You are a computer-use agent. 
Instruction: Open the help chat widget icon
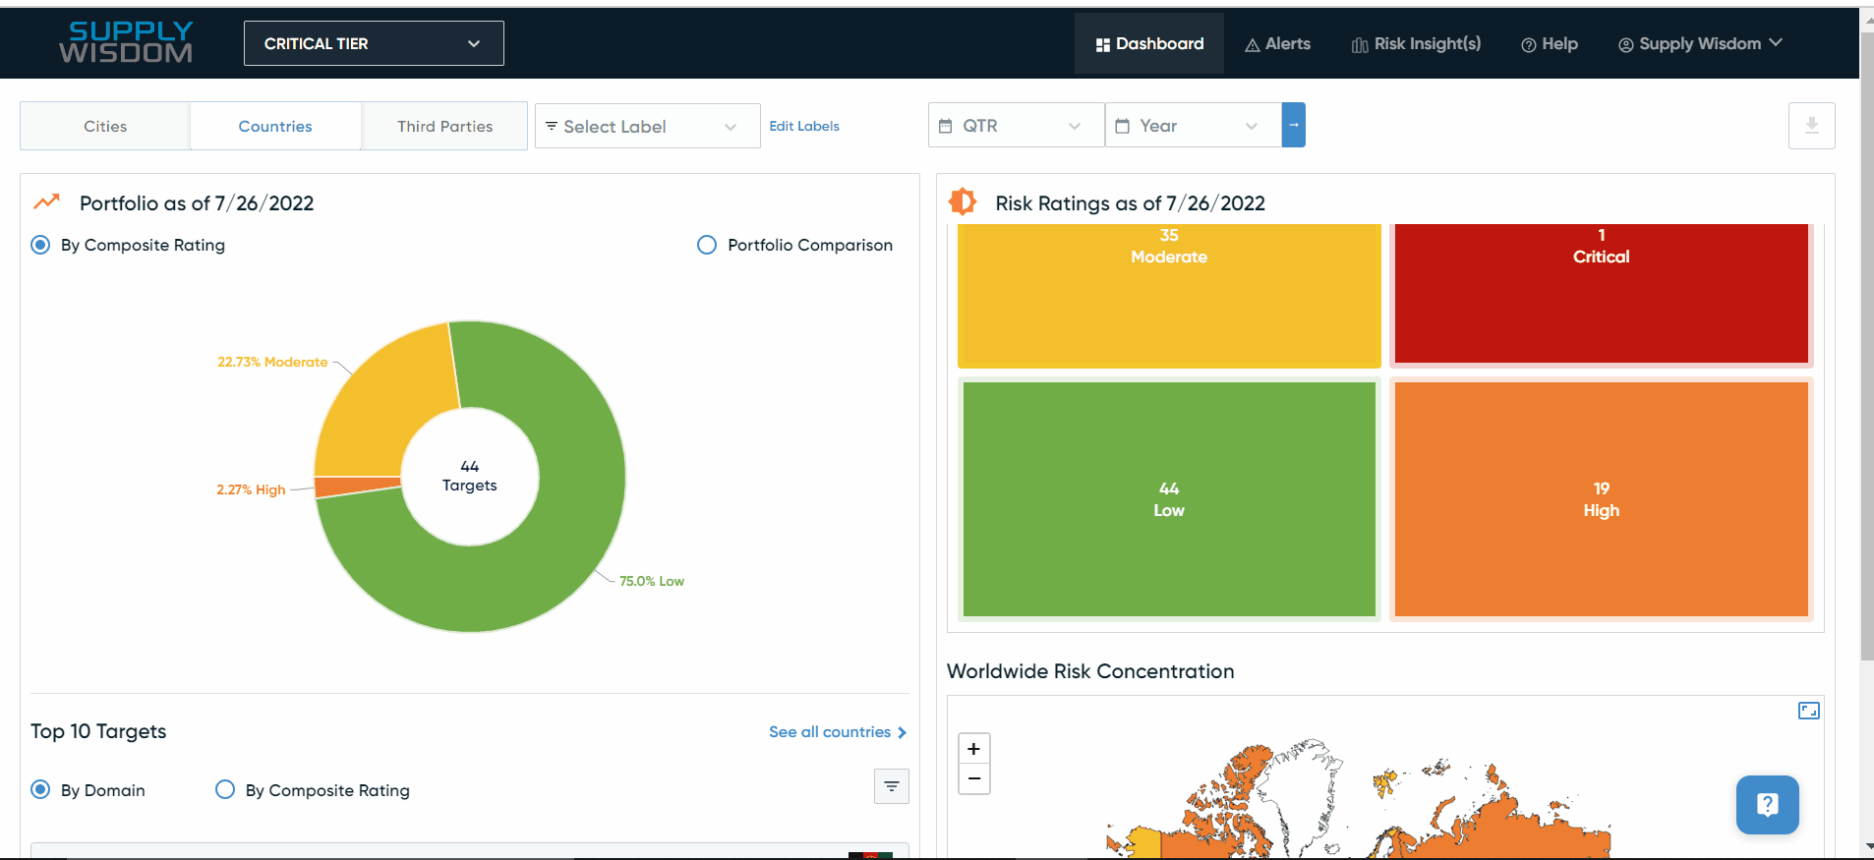(1767, 805)
